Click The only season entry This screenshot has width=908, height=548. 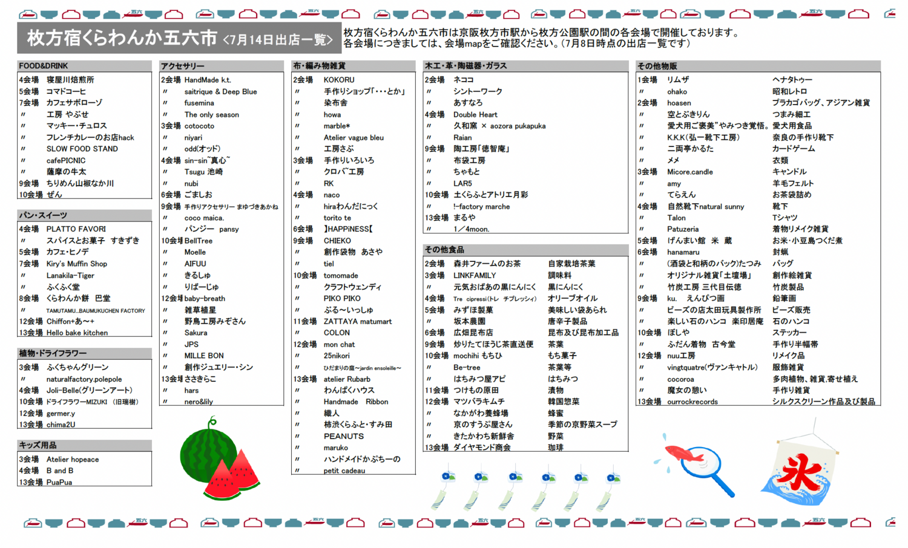(x=212, y=114)
